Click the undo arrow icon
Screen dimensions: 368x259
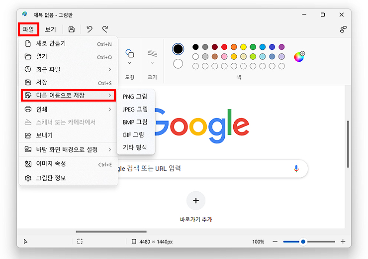coord(90,29)
